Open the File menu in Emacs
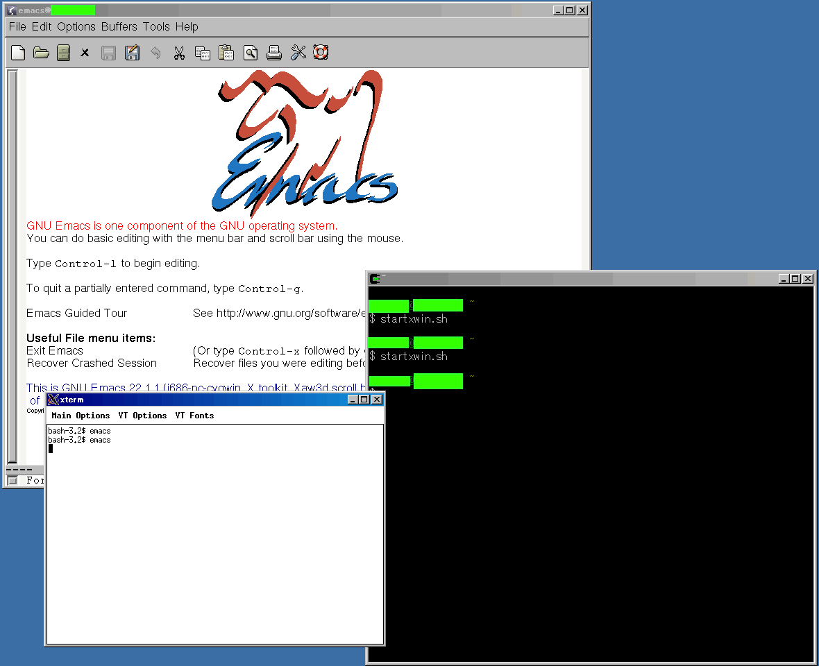This screenshot has height=666, width=819. (17, 26)
